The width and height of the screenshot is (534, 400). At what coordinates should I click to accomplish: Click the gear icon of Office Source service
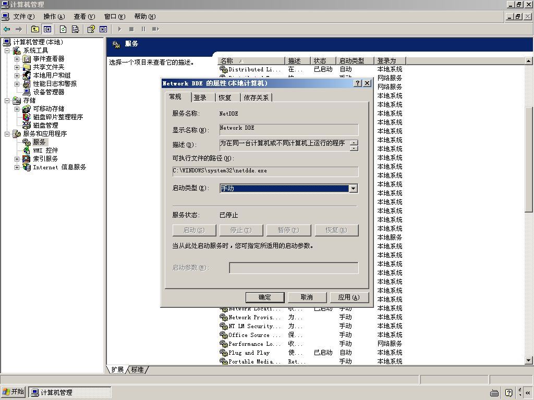pos(223,335)
